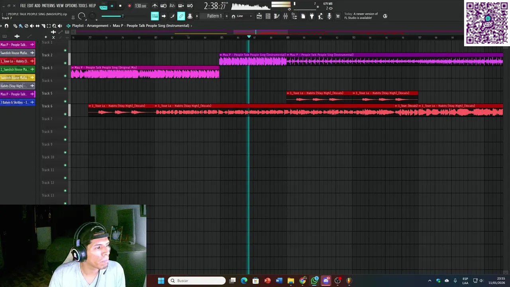Image resolution: width=510 pixels, height=287 pixels.
Task: Select the delete tool icon
Action: click(x=26, y=26)
